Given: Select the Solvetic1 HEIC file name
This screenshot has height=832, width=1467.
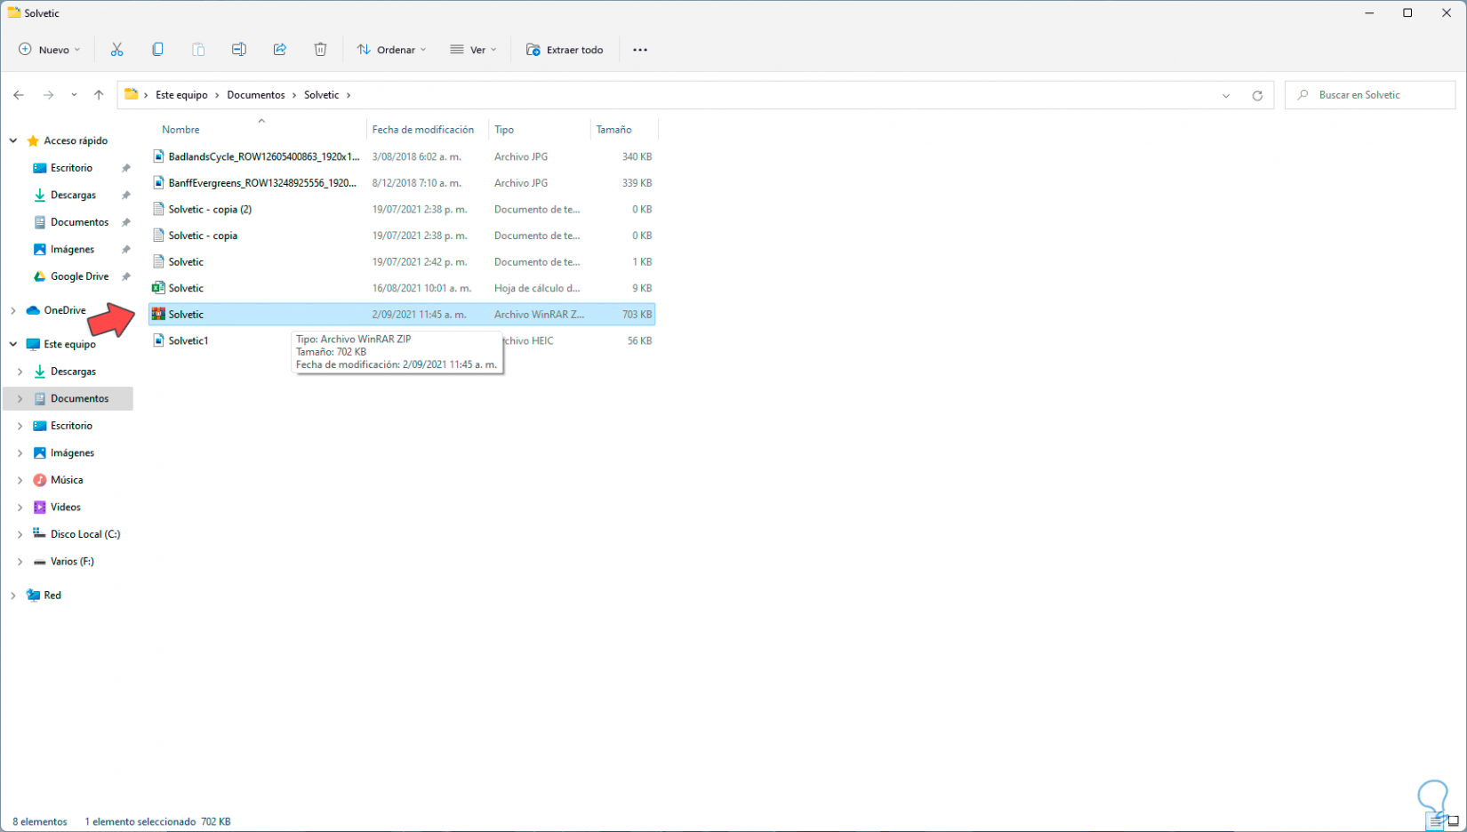Looking at the screenshot, I should pyautogui.click(x=188, y=340).
